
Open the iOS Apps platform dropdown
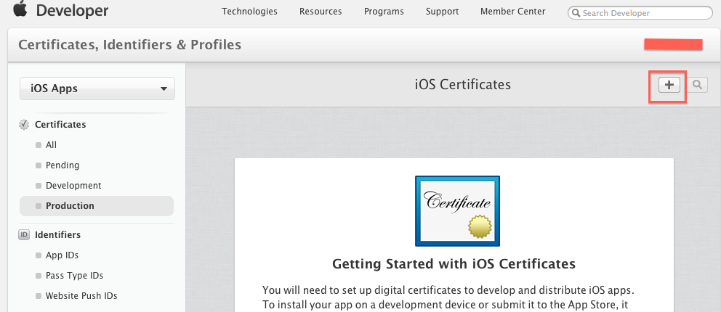[x=97, y=89]
